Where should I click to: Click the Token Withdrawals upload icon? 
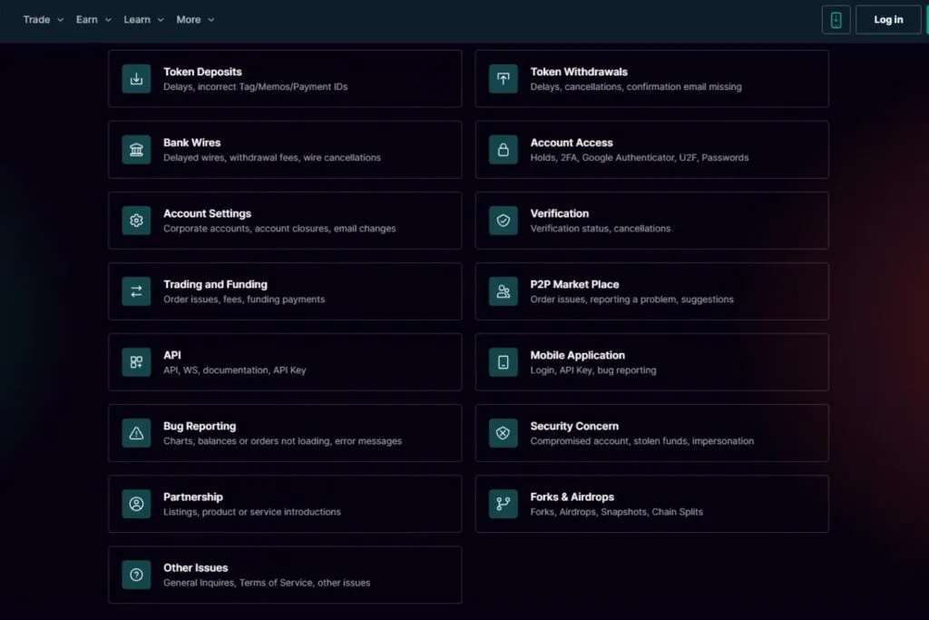(x=503, y=79)
